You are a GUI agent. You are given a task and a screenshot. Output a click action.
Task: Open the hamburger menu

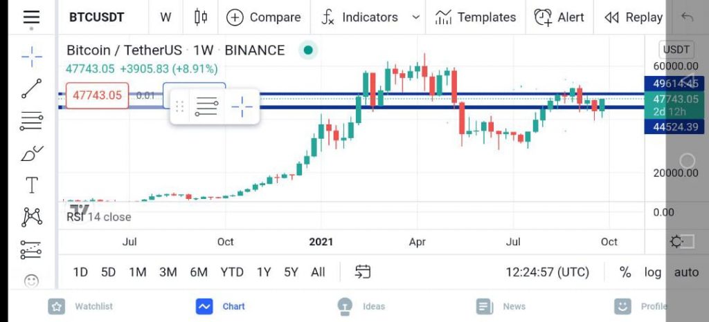click(x=31, y=17)
